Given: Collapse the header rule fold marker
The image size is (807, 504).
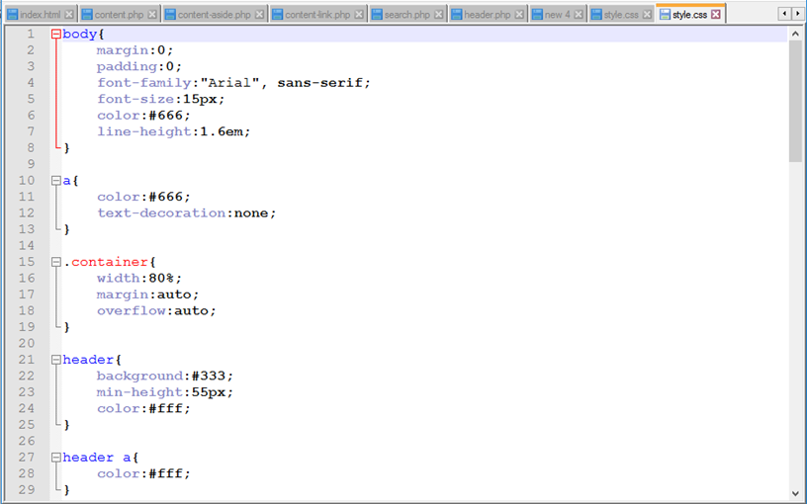Looking at the screenshot, I should (56, 360).
